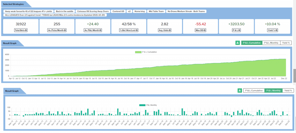Switch top graph to P & L Monthly
This screenshot has width=296, height=133.
point(271,43)
